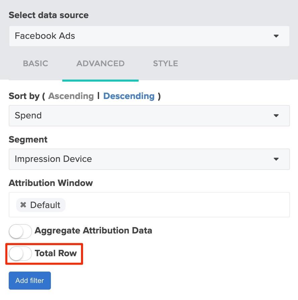Enable the Total Row switch

tap(20, 254)
